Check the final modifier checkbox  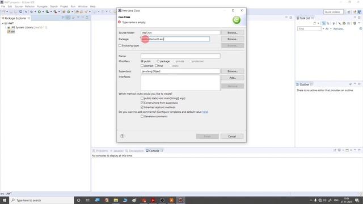[157, 66]
